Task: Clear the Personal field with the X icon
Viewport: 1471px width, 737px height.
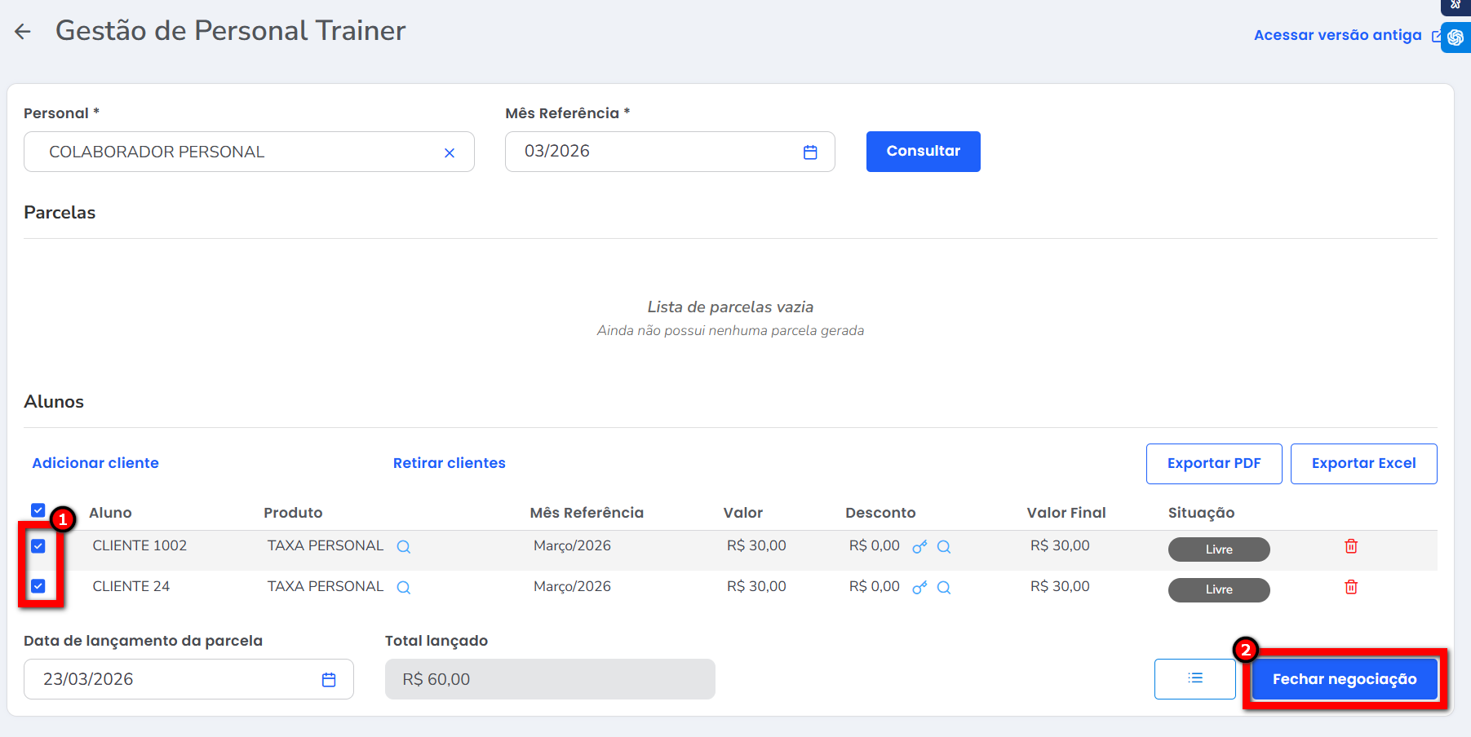Action: [449, 152]
